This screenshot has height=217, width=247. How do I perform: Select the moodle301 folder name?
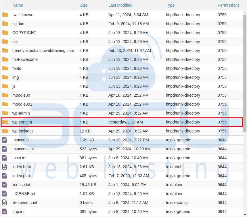pos(22,104)
